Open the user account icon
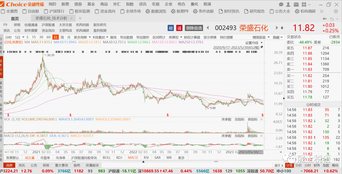The width and height of the screenshot is (342, 174). [x=288, y=4]
